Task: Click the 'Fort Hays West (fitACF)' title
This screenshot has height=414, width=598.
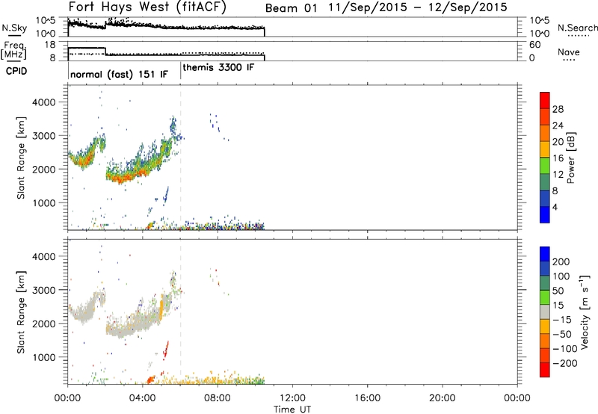Action: tap(147, 7)
